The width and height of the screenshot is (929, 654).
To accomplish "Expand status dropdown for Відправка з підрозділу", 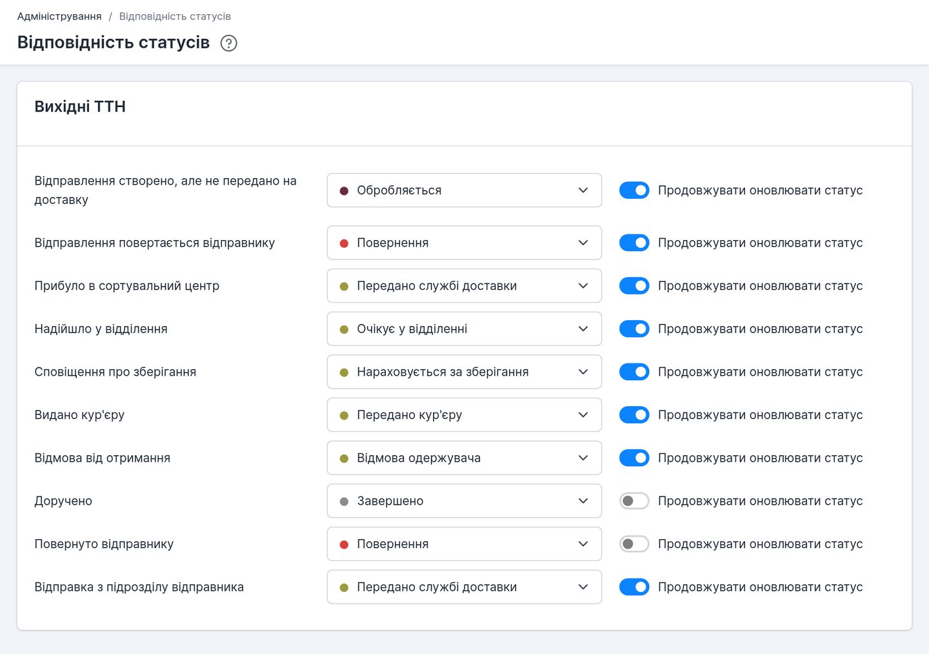I will [464, 587].
